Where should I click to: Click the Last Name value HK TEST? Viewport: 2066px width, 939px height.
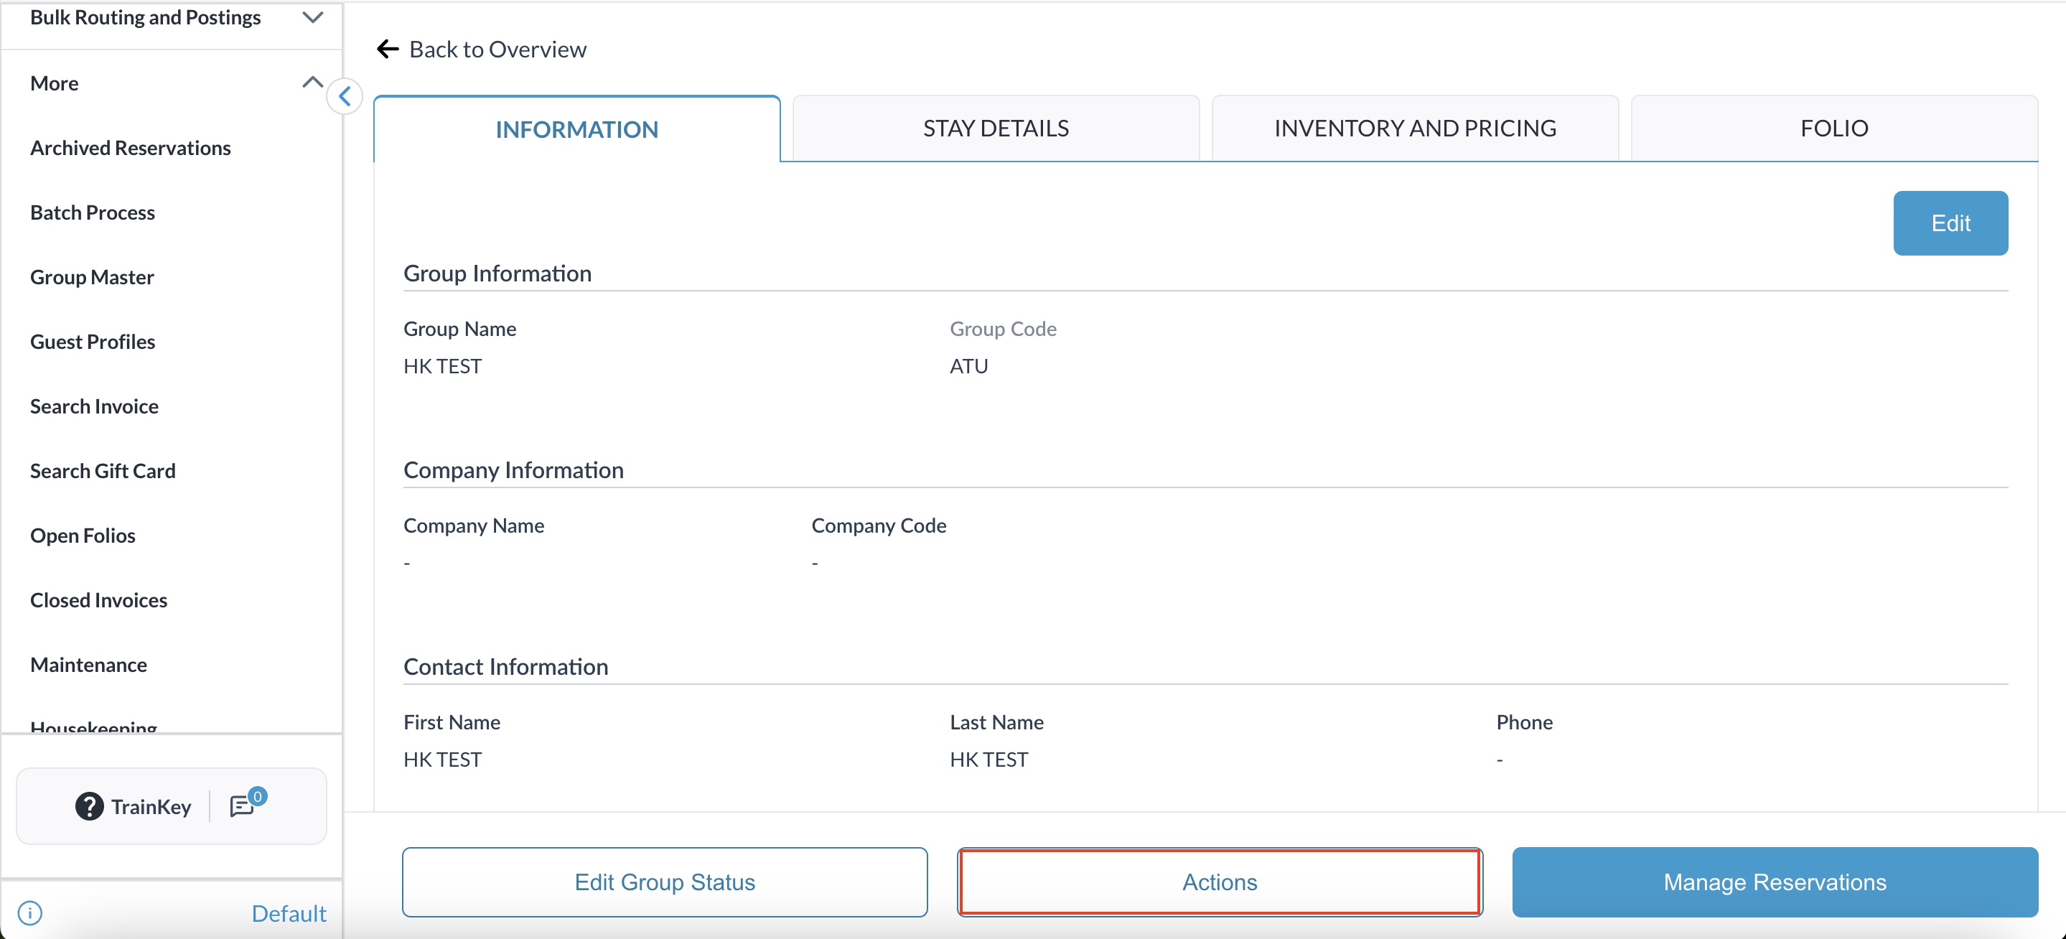point(989,760)
